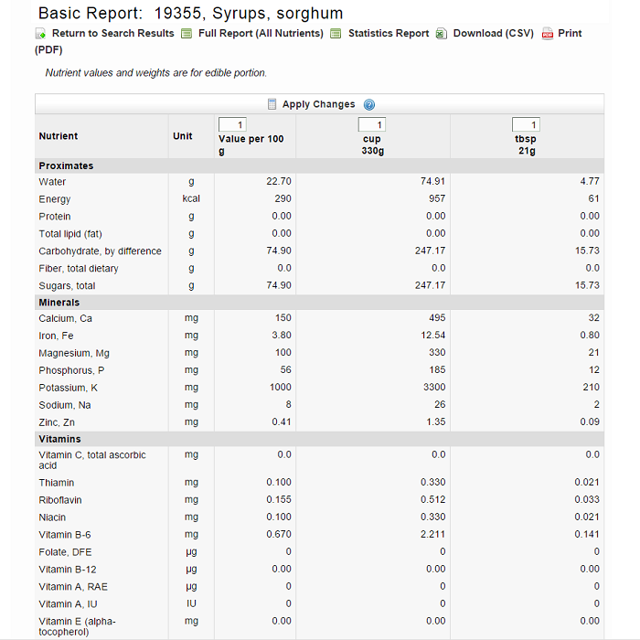Click the Statistics Report icon
This screenshot has height=640, width=640.
[x=336, y=34]
